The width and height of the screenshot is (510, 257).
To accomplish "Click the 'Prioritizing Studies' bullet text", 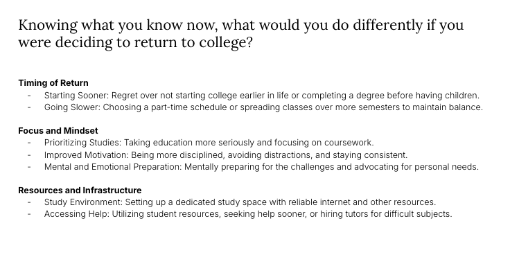I will point(209,143).
